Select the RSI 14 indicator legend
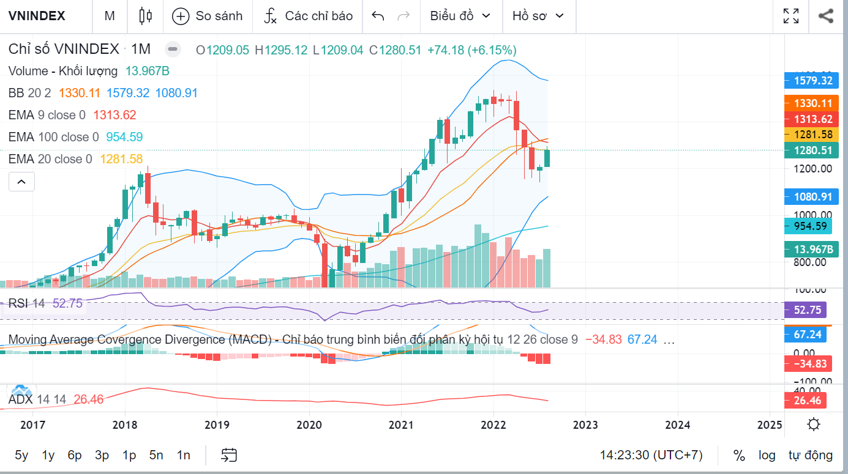 click(27, 303)
